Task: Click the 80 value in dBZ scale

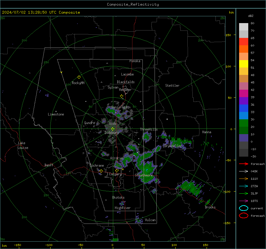Action: click(252, 23)
